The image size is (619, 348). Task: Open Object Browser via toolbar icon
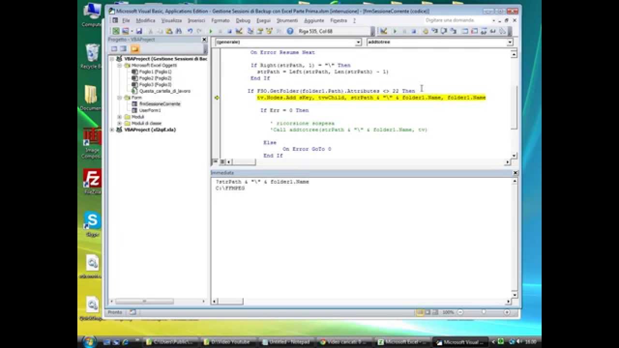pos(269,31)
